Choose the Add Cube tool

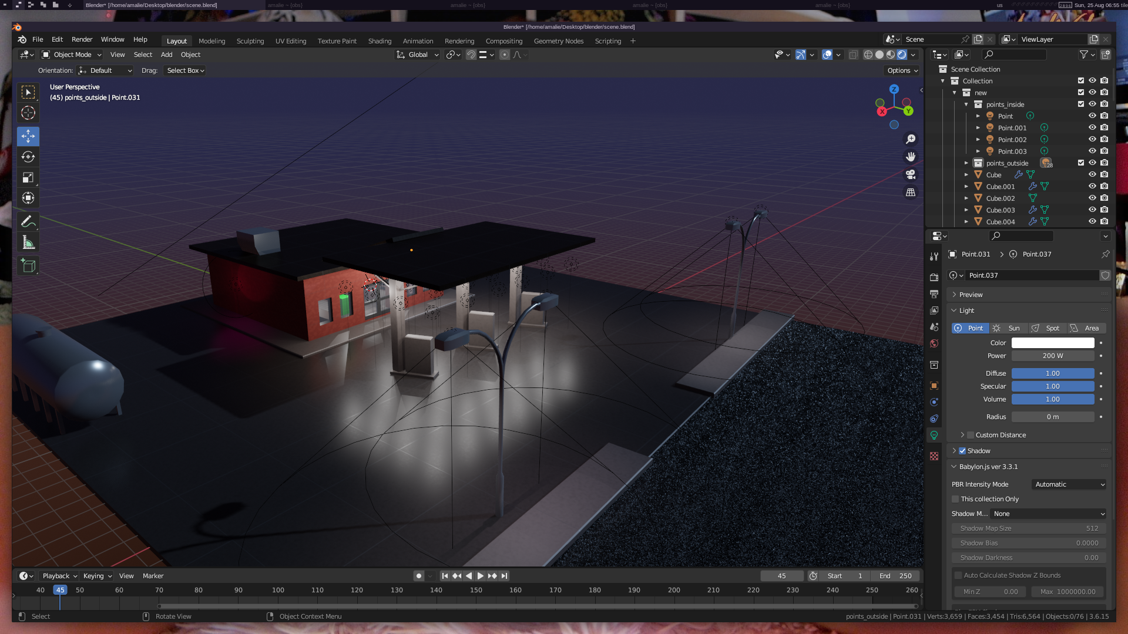(x=28, y=266)
